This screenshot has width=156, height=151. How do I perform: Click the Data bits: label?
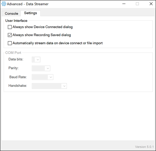coord(16,59)
